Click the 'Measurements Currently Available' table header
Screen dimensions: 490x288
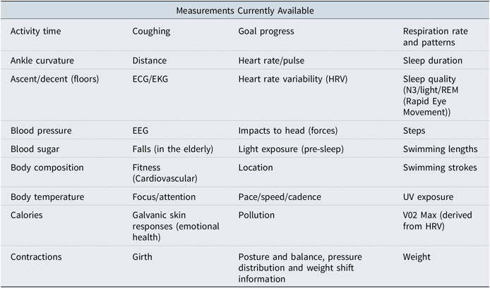245,11
